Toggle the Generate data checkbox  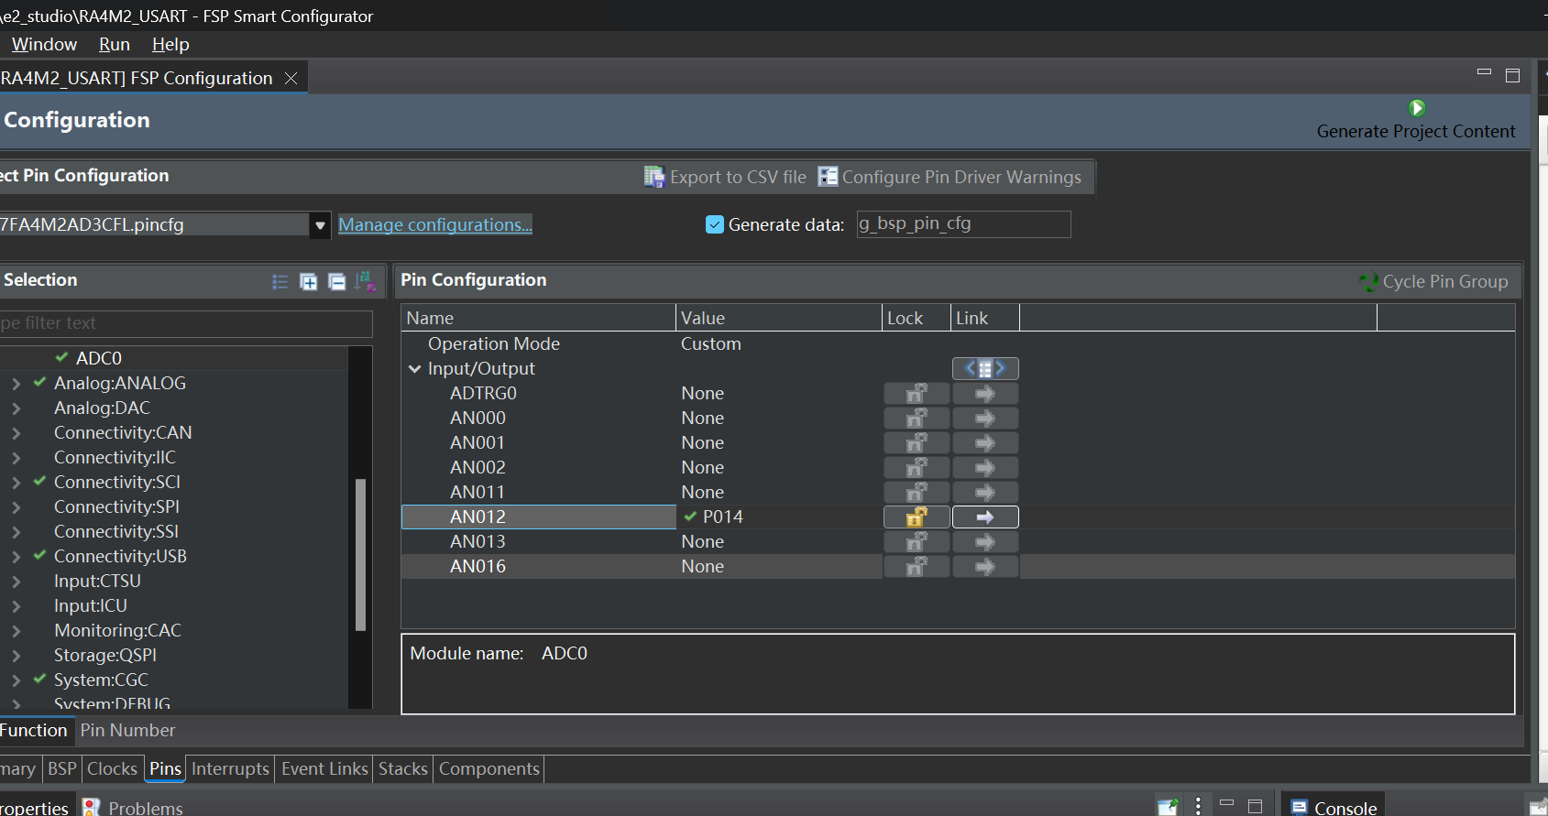coord(715,224)
